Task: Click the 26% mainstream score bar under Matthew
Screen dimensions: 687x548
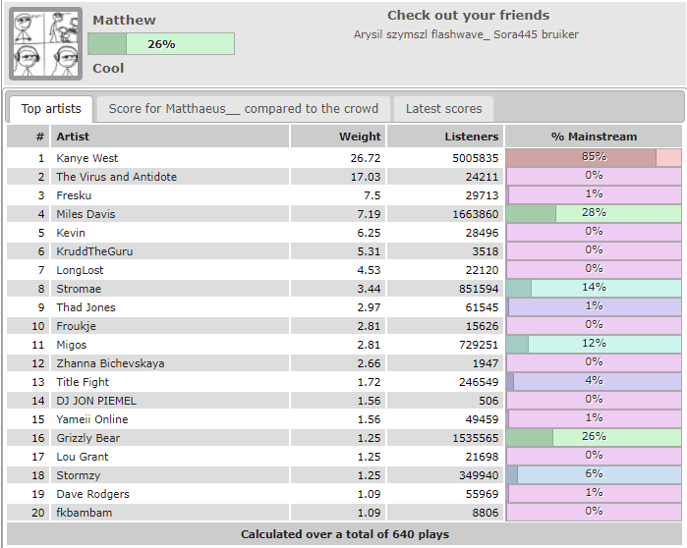Action: 161,44
